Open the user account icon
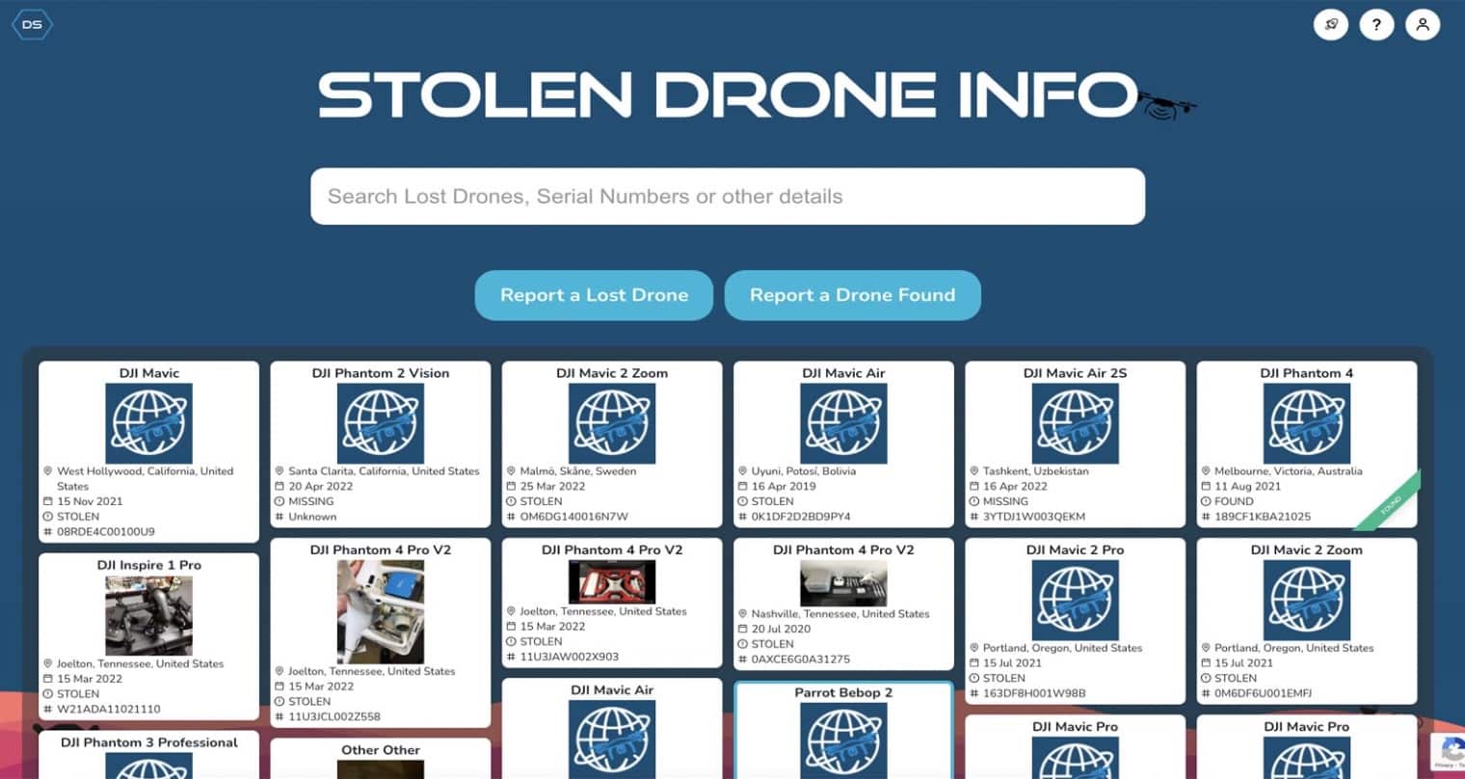 click(x=1423, y=25)
